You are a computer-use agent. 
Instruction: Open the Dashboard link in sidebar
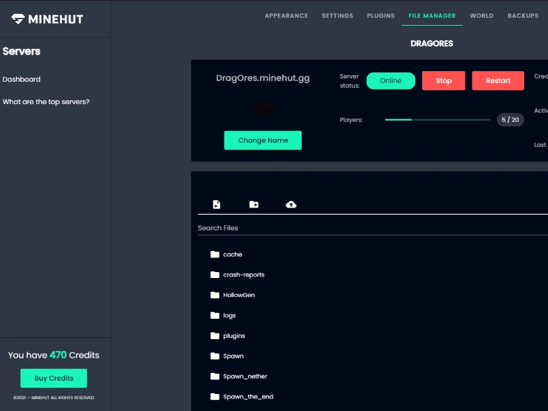point(22,79)
